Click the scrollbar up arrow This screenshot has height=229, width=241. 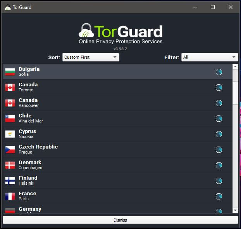pos(235,66)
